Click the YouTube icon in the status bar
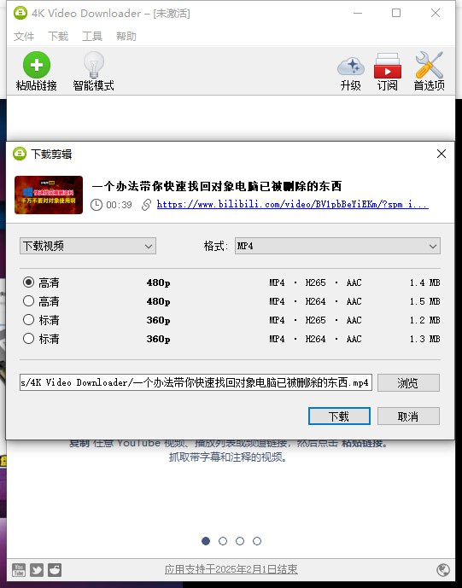This screenshot has width=462, height=588. [19, 570]
